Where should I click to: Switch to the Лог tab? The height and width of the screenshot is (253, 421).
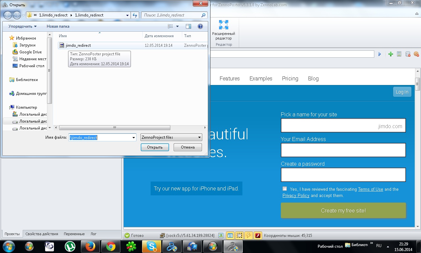(93, 234)
